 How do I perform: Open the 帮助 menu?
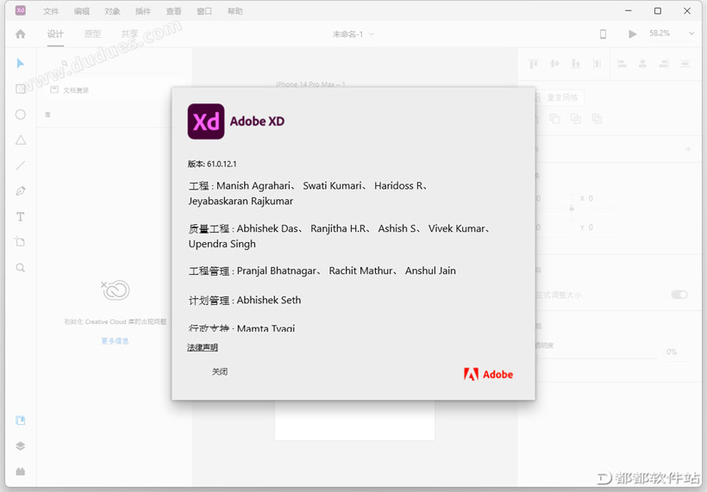pyautogui.click(x=235, y=11)
